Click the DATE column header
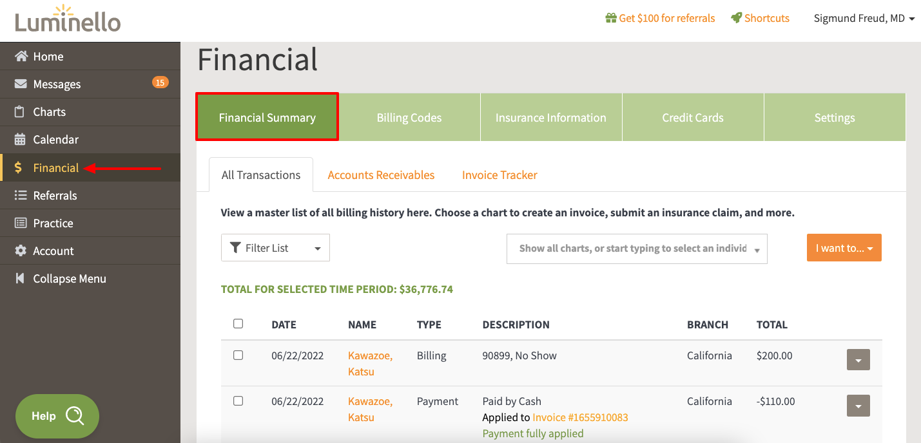The width and height of the screenshot is (921, 443). [x=284, y=325]
